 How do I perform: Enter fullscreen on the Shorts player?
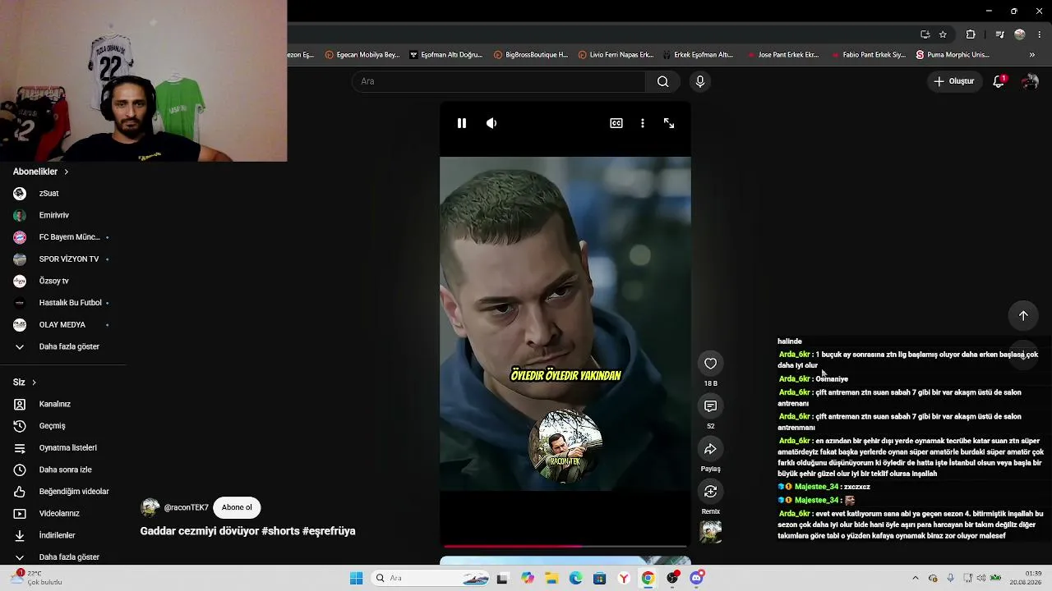pyautogui.click(x=669, y=123)
